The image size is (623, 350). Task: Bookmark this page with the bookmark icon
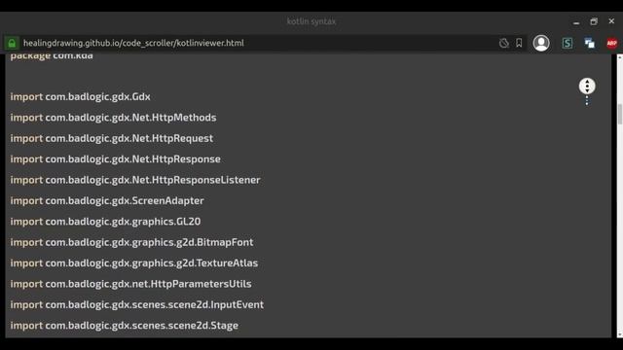point(519,43)
